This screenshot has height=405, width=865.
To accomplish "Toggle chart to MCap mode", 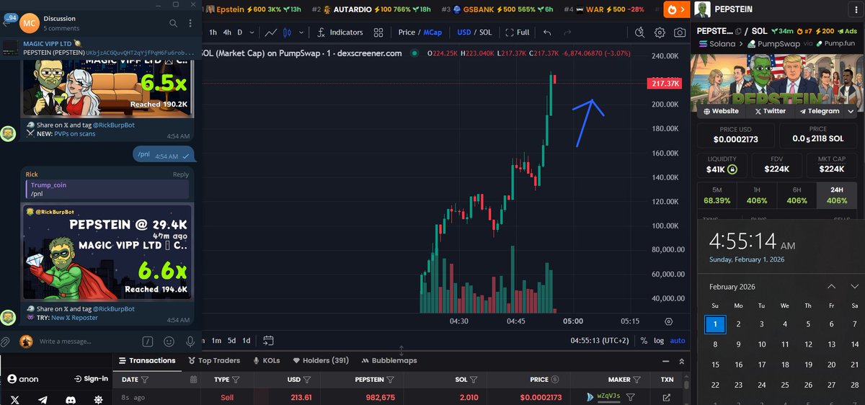I will coord(432,32).
